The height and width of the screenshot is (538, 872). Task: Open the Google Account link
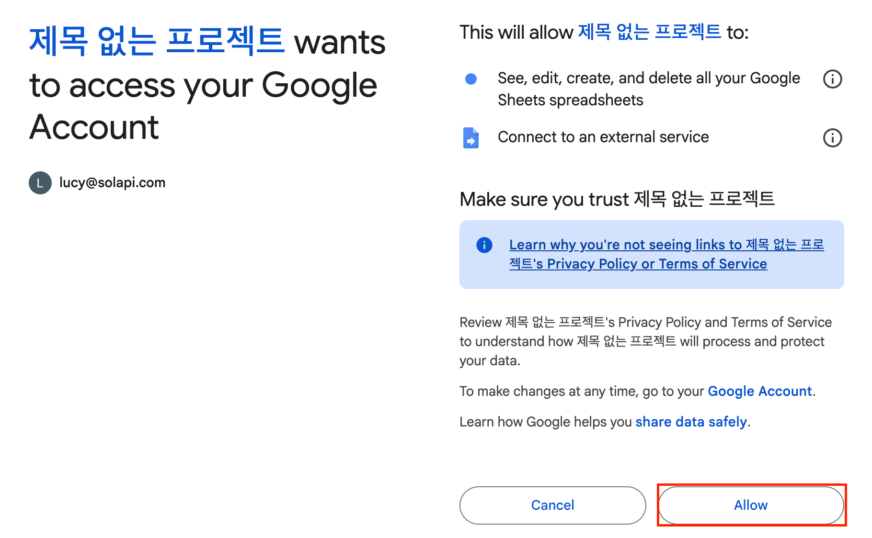(759, 392)
